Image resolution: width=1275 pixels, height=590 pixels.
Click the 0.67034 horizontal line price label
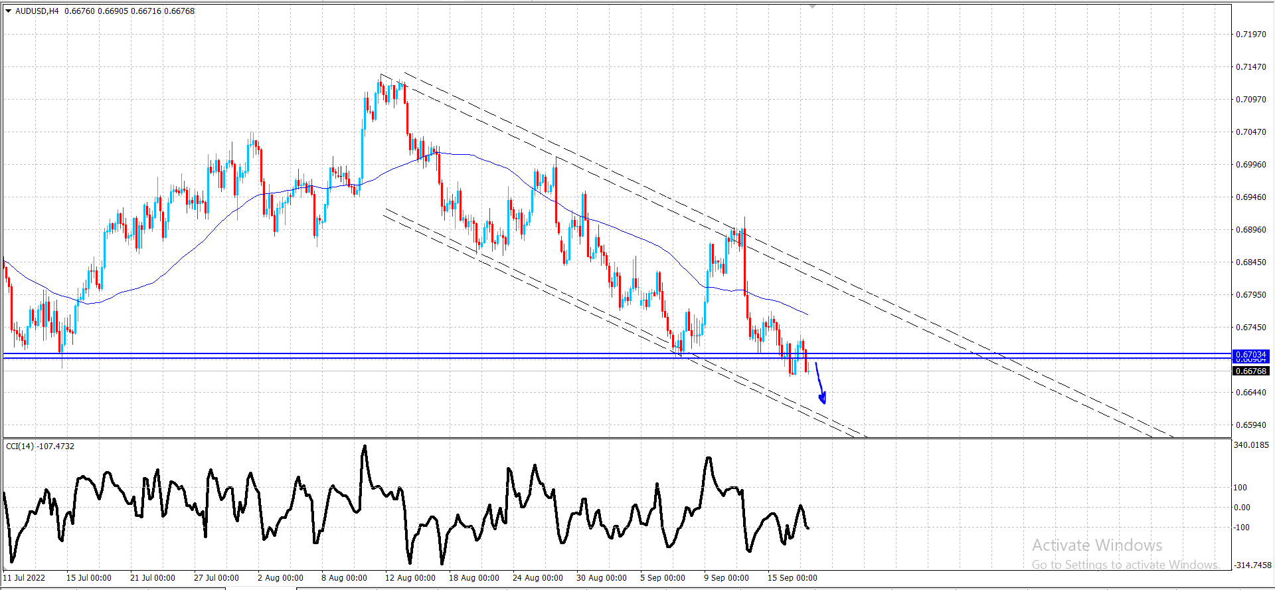(x=1251, y=355)
